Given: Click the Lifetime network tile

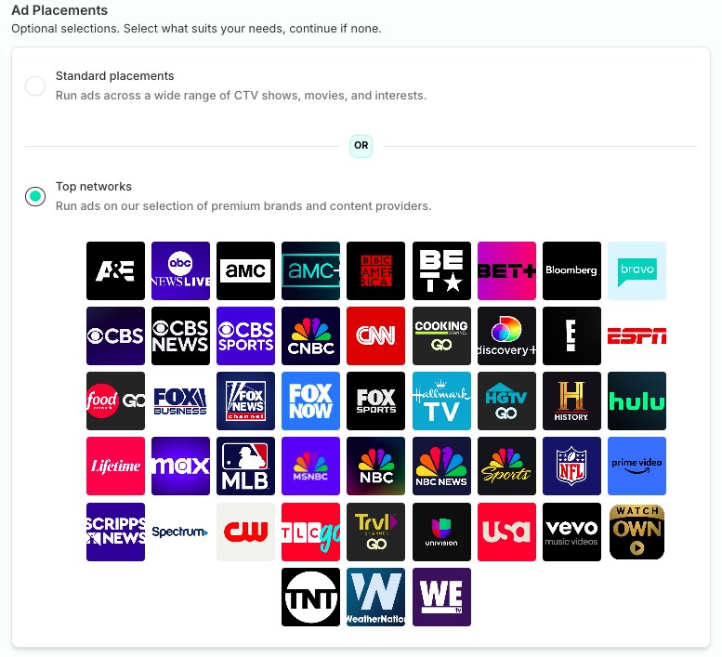Looking at the screenshot, I should 115,466.
